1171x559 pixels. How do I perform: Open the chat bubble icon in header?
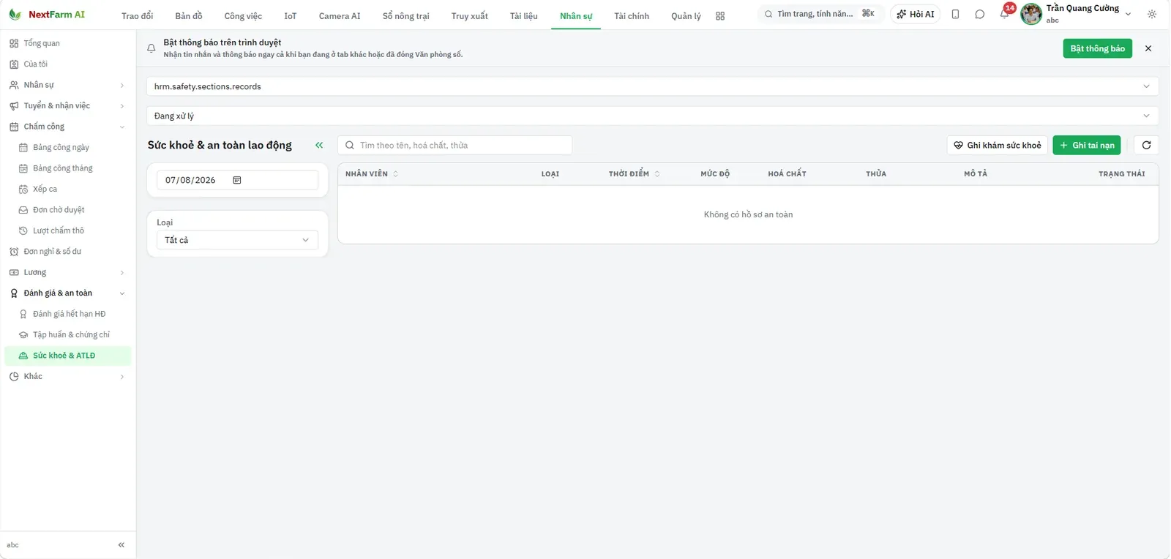coord(980,15)
